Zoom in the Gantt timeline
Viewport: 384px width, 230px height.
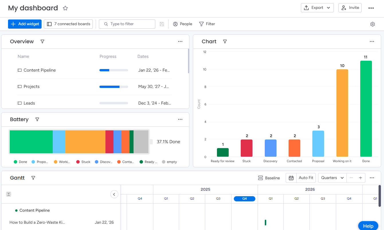[361, 178]
